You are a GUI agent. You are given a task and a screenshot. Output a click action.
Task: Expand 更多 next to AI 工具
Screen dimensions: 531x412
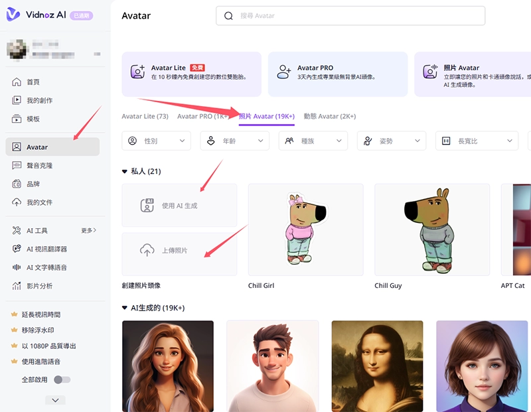pos(89,230)
